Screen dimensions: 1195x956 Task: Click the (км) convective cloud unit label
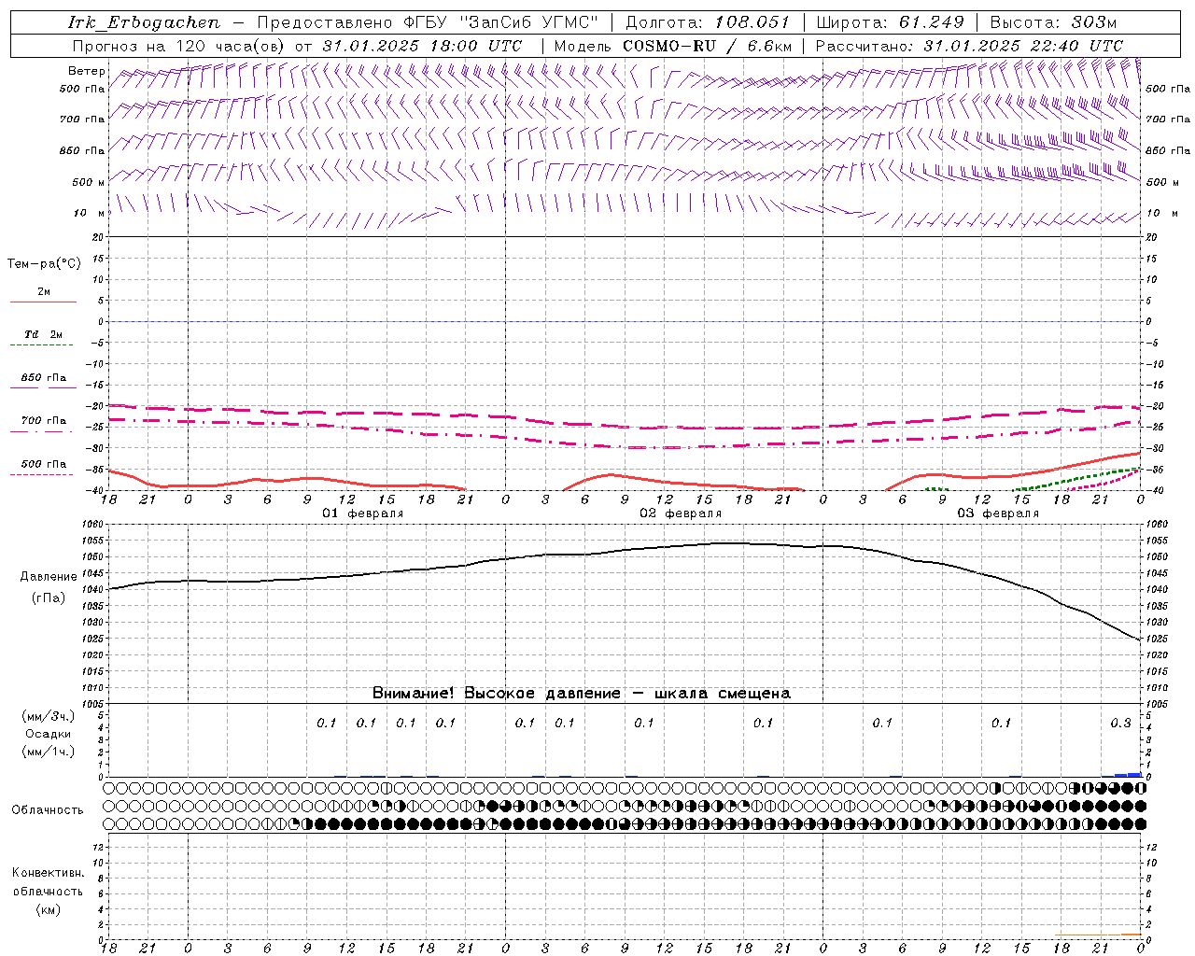click(48, 909)
